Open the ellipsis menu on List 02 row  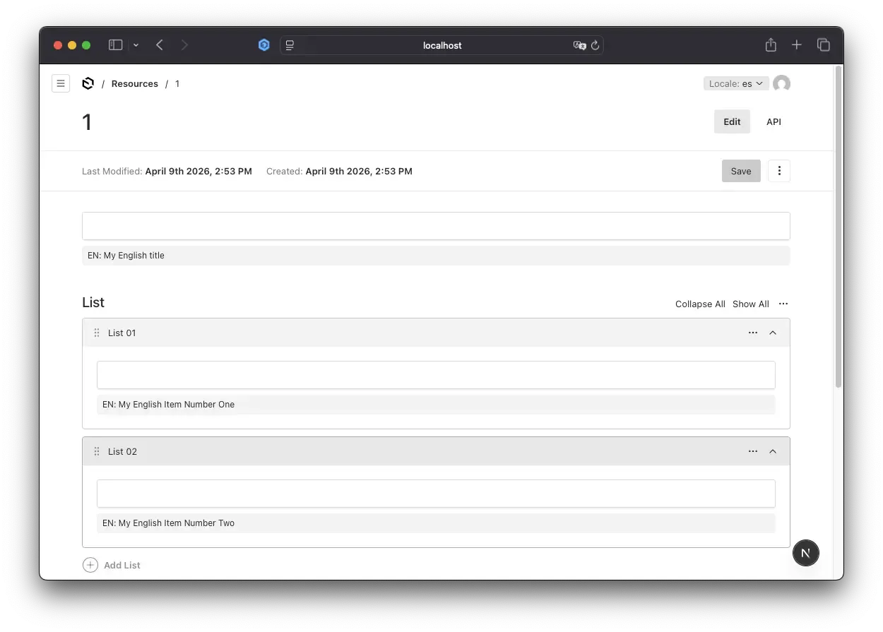coord(752,451)
